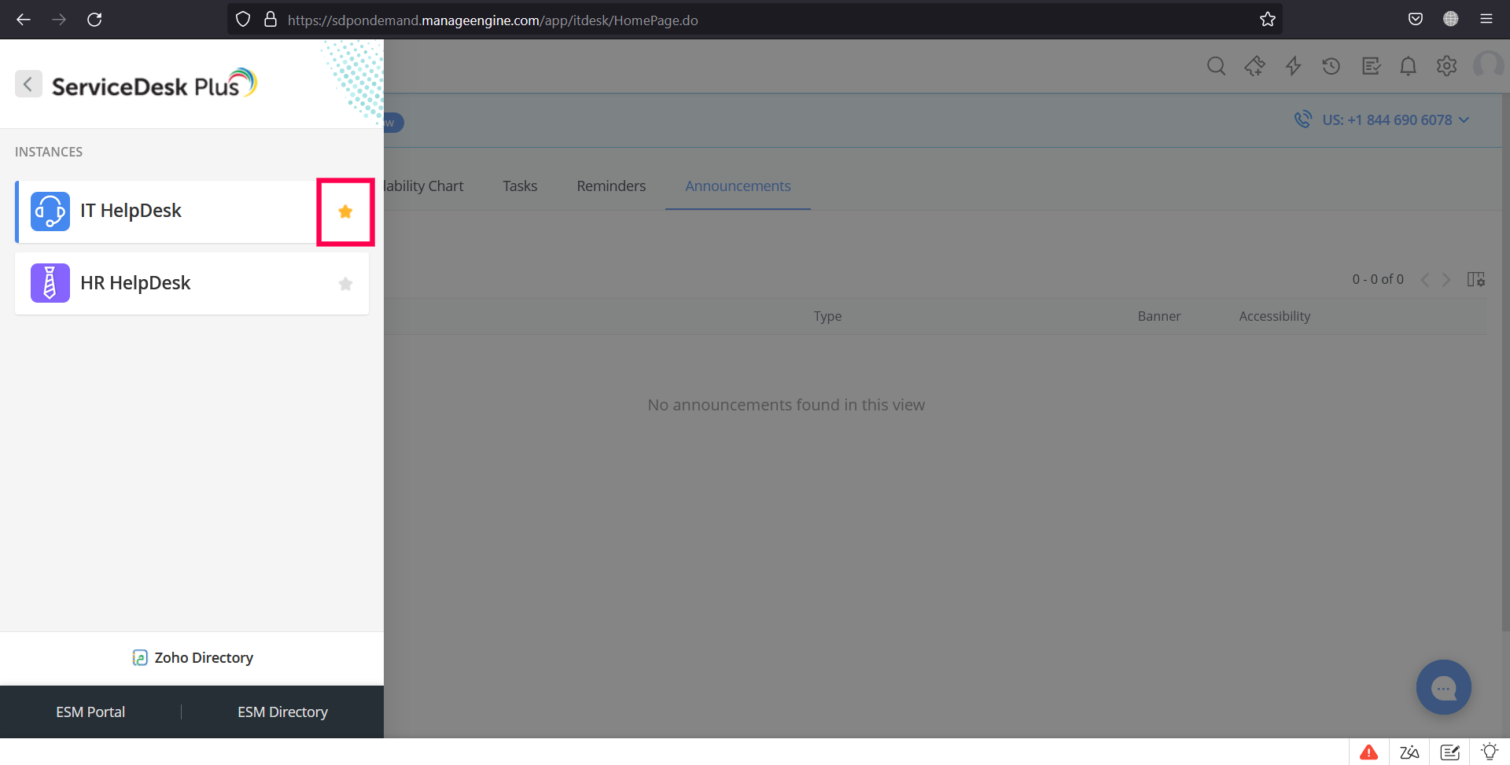Open Zoho Directory link

[x=193, y=658]
